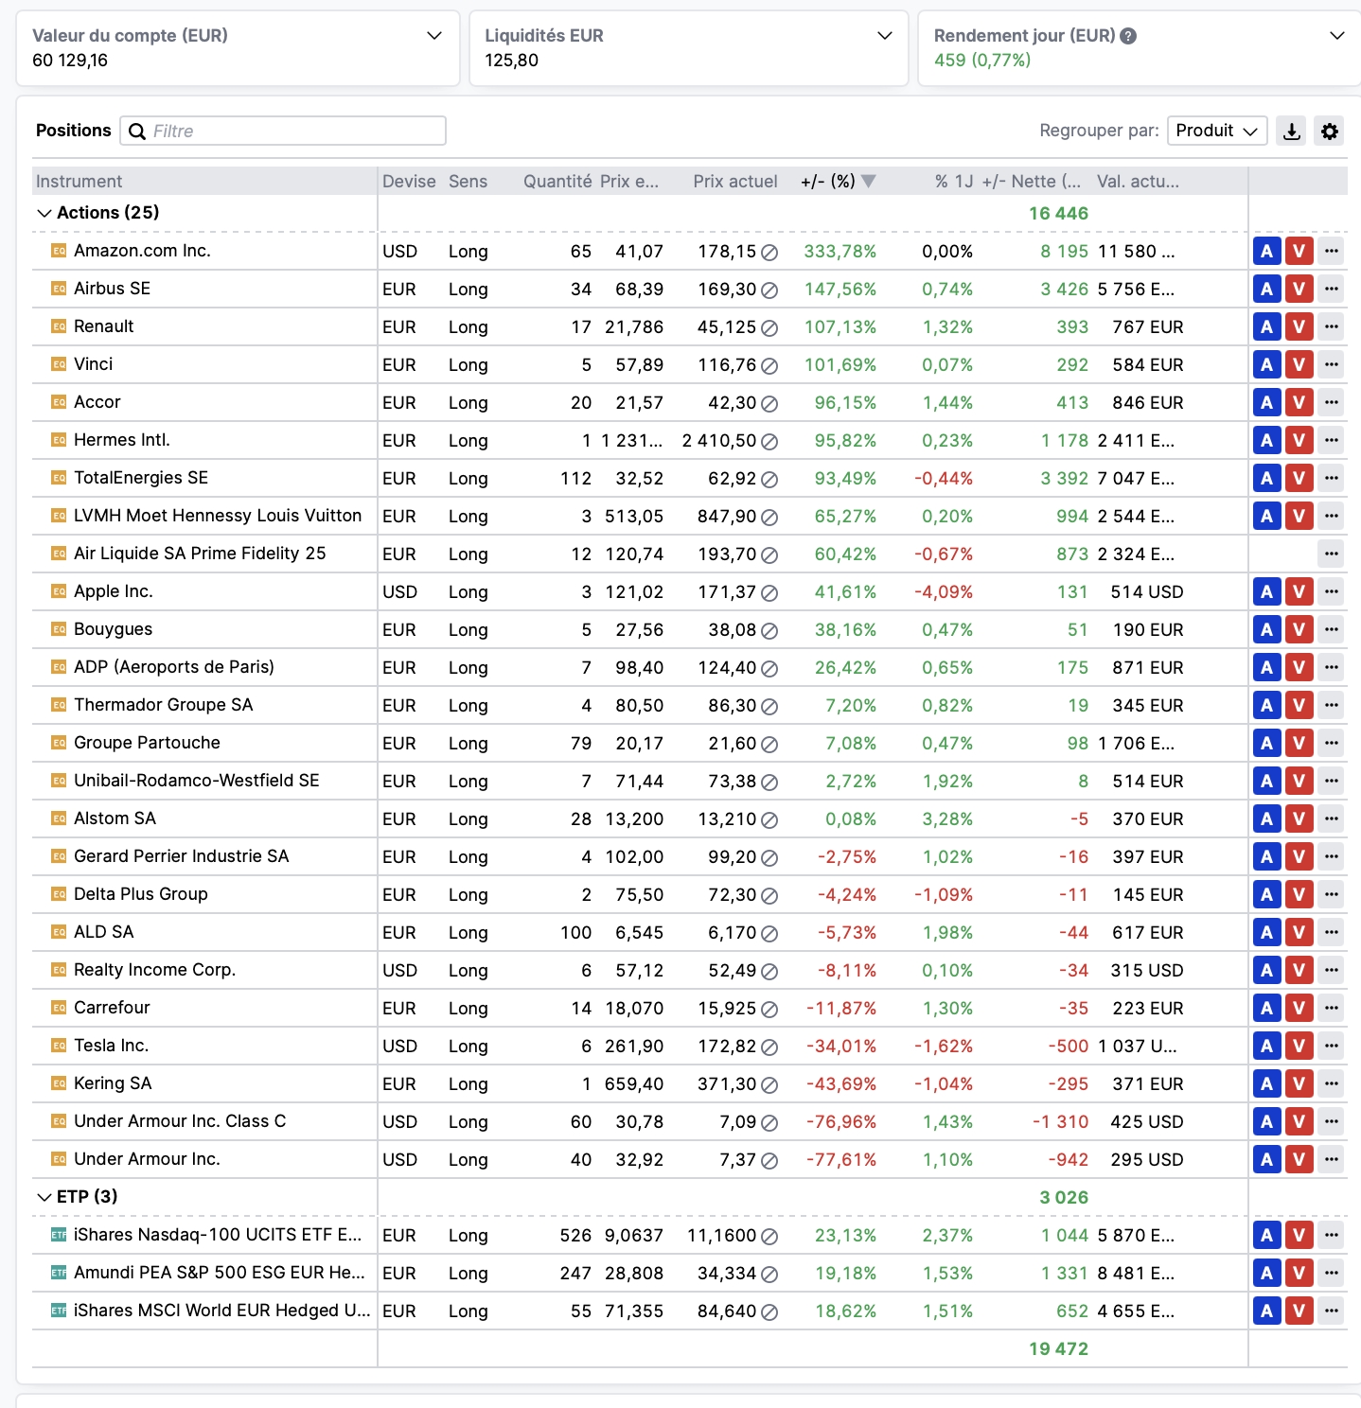Sort by the Quantité column header
The width and height of the screenshot is (1361, 1408).
click(557, 181)
